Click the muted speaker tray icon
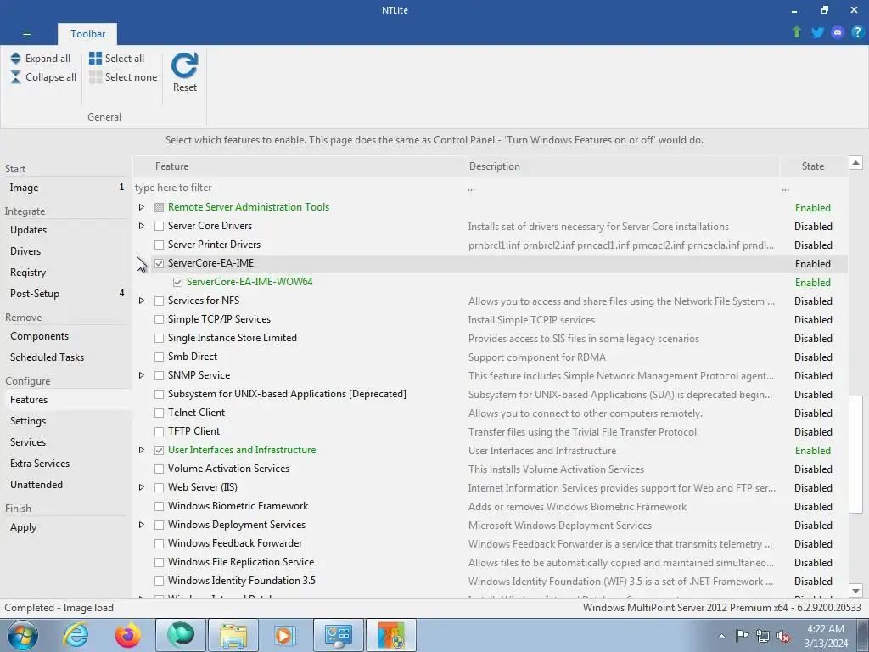Screen dimensions: 869x652 783,636
